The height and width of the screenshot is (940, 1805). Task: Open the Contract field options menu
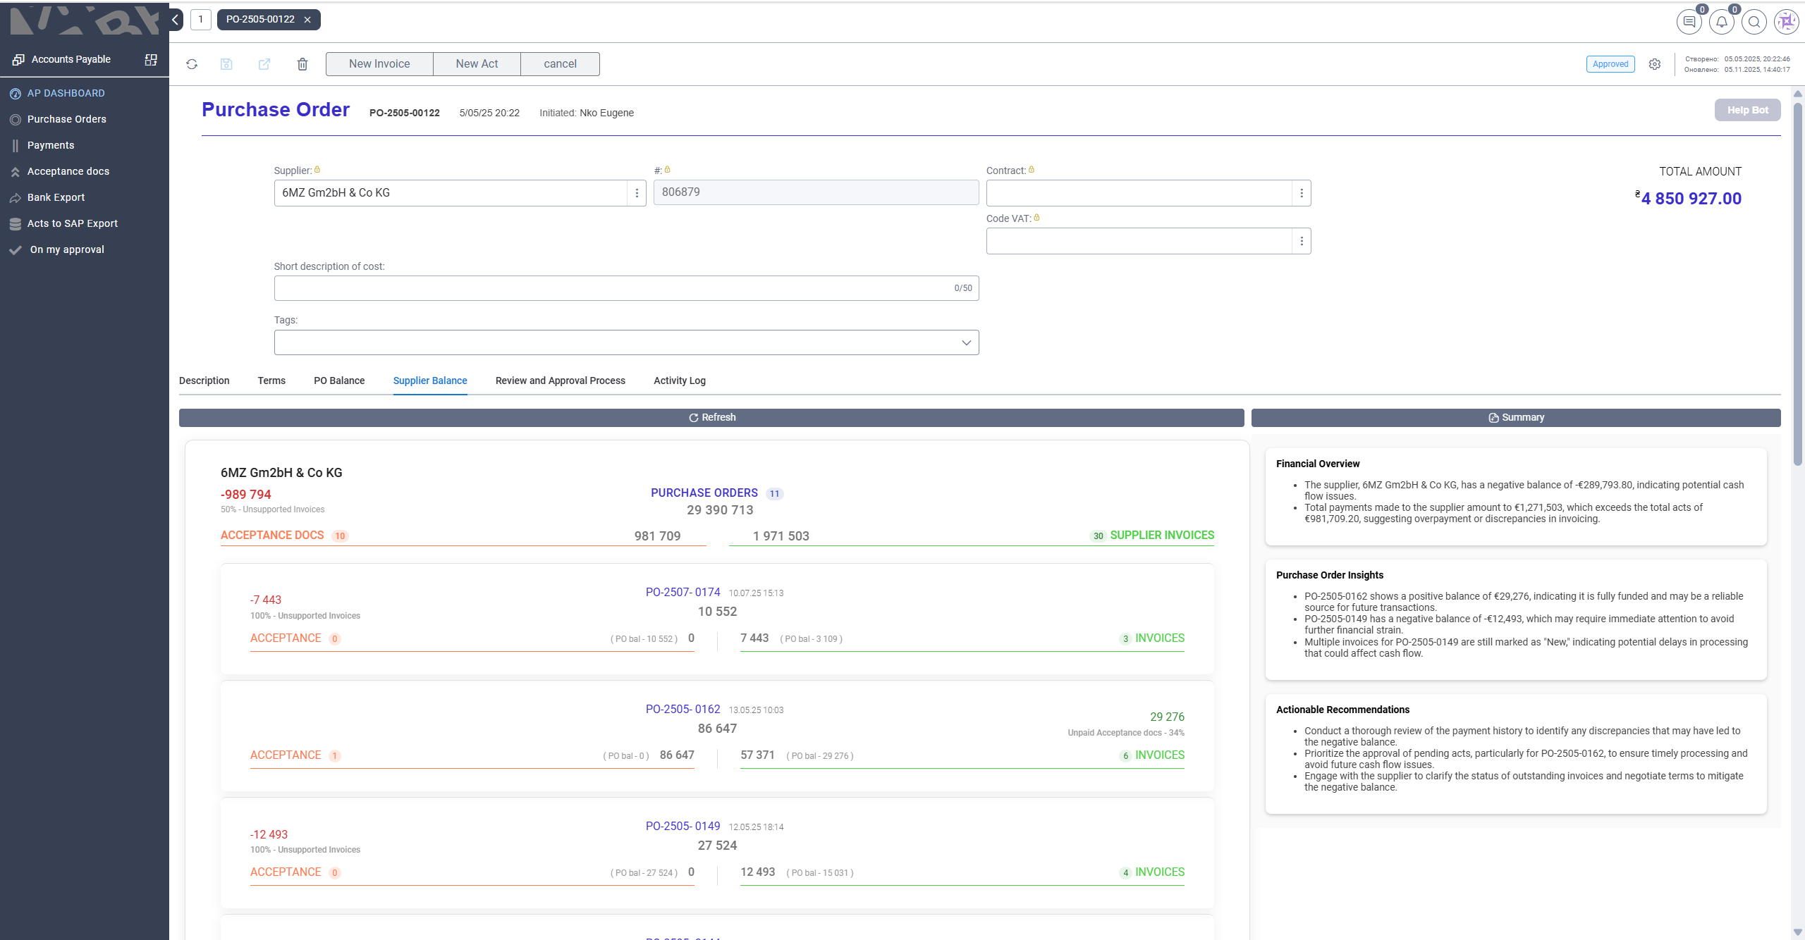click(x=1302, y=193)
